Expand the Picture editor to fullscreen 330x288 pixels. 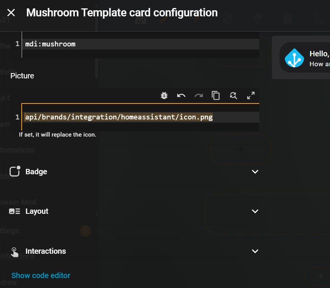pyautogui.click(x=251, y=95)
